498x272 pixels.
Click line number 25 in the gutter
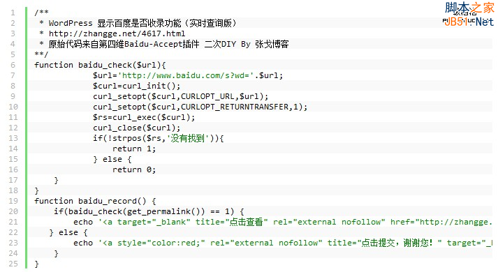(x=13, y=264)
